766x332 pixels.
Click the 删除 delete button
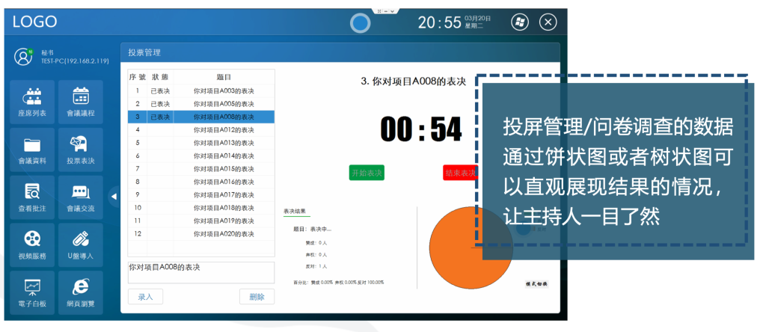point(257,297)
